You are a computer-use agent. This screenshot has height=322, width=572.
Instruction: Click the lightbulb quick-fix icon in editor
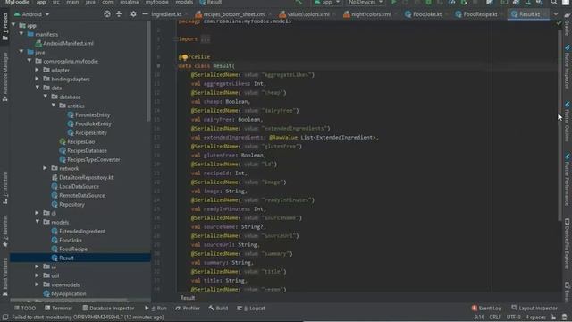pyautogui.click(x=185, y=57)
